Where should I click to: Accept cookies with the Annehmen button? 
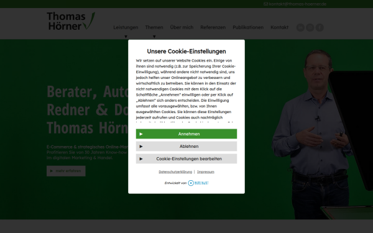point(186,134)
